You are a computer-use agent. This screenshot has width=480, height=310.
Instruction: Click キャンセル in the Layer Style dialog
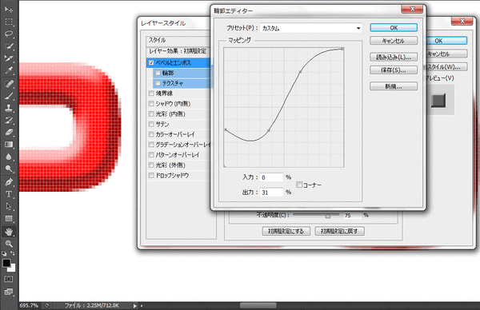[x=446, y=54]
